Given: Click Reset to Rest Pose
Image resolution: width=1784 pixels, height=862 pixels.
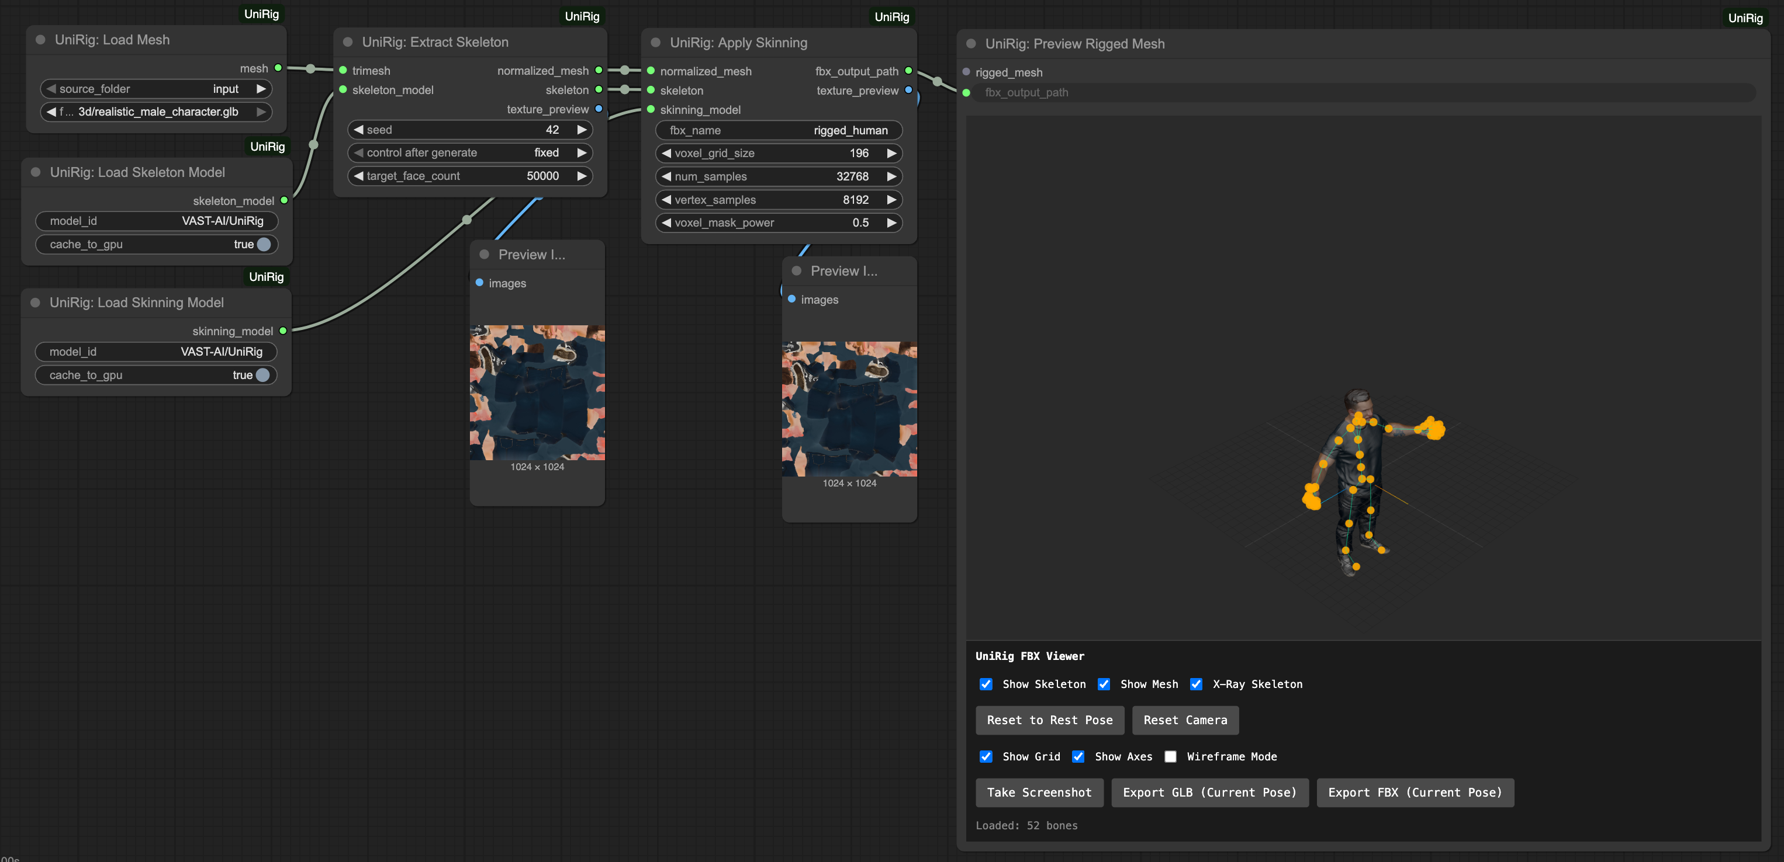Looking at the screenshot, I should pos(1049,720).
